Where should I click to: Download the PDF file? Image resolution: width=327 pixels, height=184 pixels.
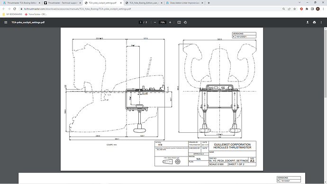click(x=308, y=22)
